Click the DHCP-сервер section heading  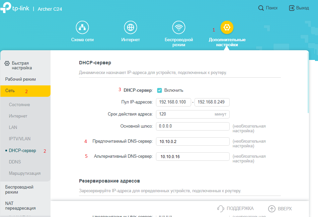95,63
